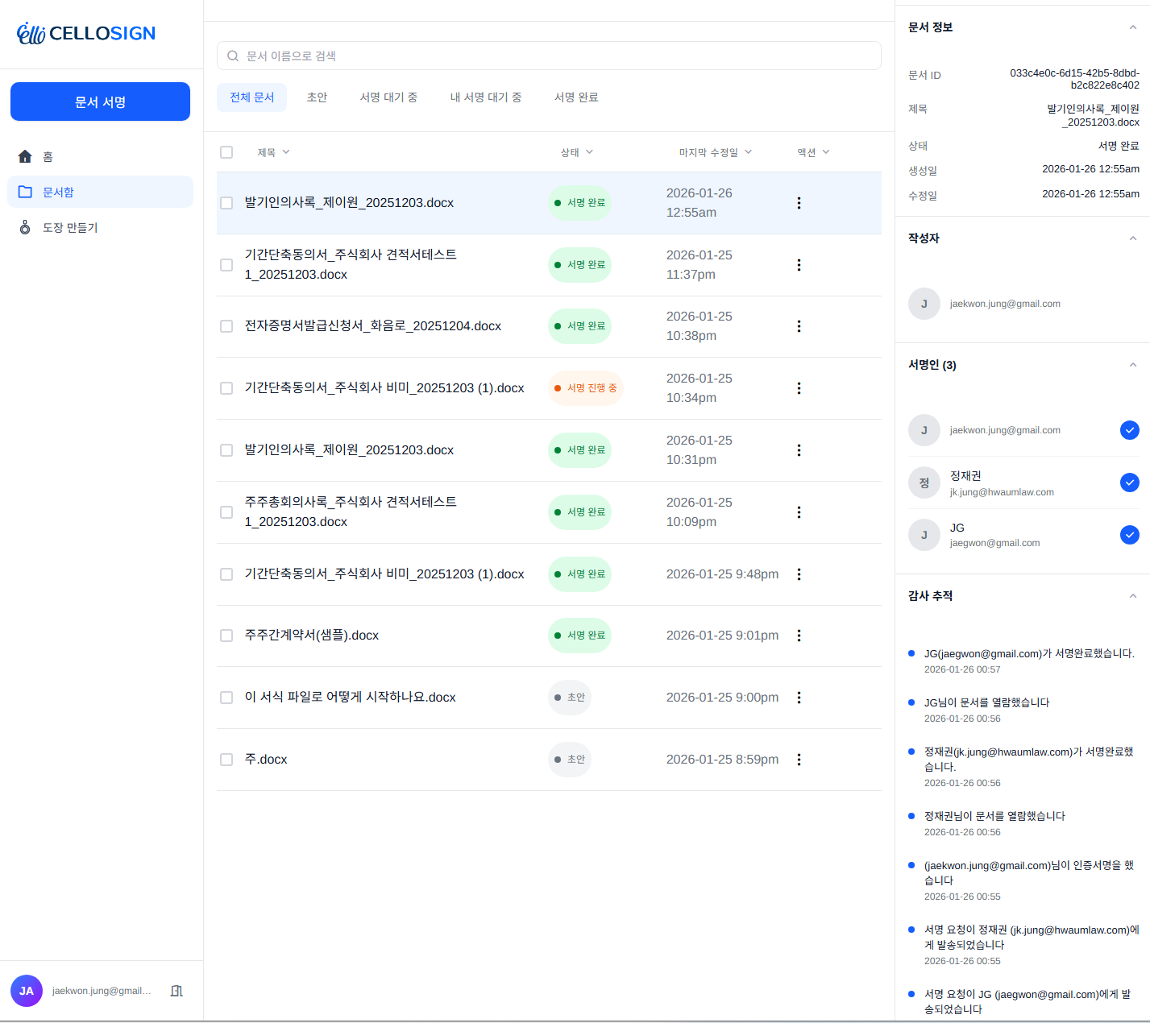Screen dimensions: 1150x1023
Task: Click the CelloSign logo
Action: point(86,33)
